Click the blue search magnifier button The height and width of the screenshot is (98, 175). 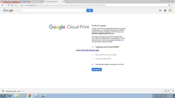90,10
